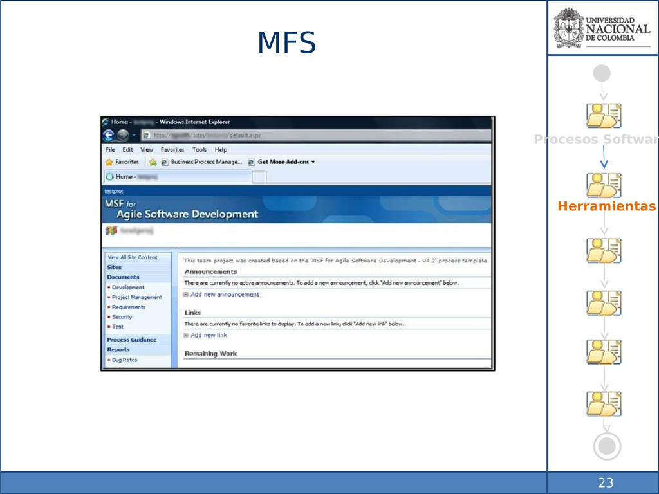Click the Announcements section heading
The image size is (659, 494).
(x=210, y=272)
